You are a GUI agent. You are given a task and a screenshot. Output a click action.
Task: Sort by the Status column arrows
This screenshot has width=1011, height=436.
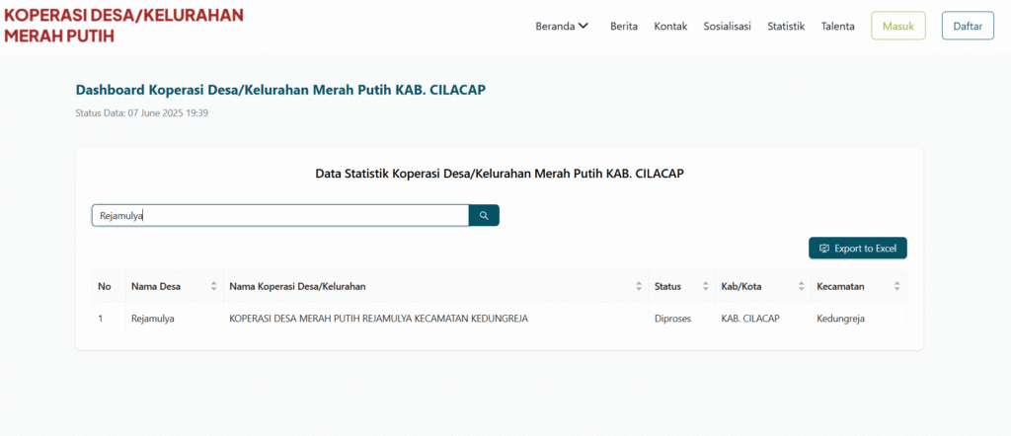tap(705, 287)
